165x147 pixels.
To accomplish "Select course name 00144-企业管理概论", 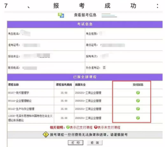I will (x=20, y=101).
